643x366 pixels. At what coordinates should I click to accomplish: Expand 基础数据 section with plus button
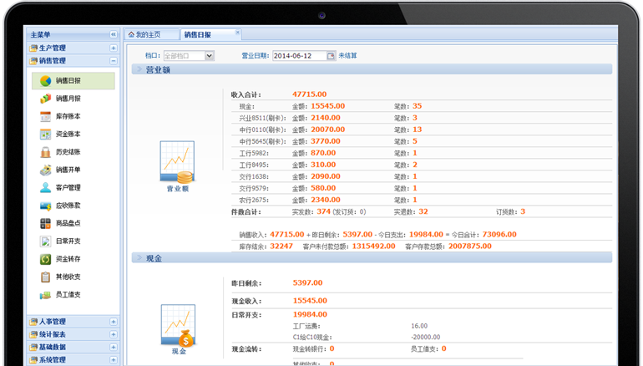click(114, 347)
